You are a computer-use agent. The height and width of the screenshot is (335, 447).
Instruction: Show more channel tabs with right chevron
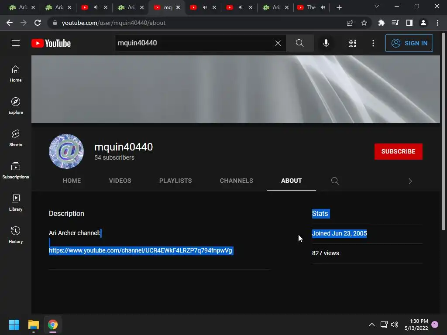(410, 181)
